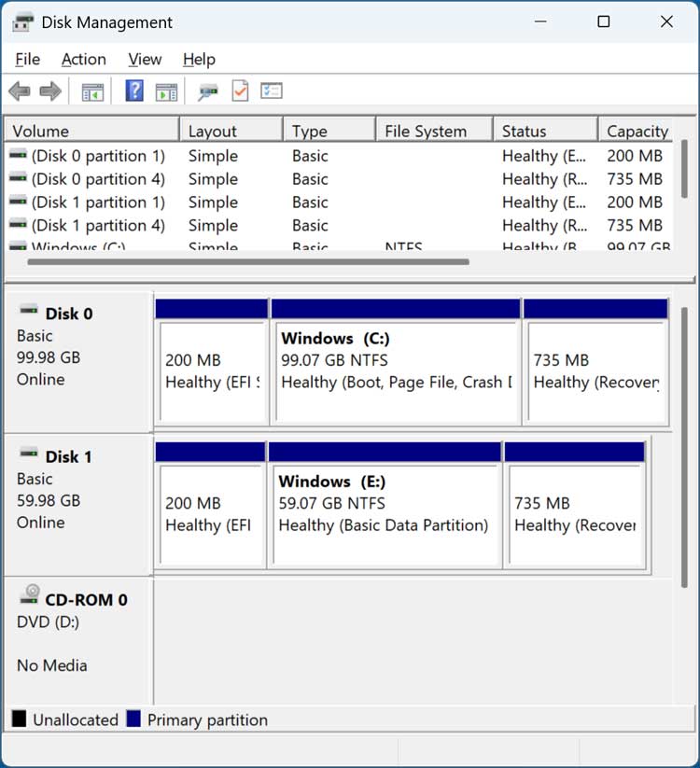Viewport: 700px width, 768px height.
Task: Select the Windows (C:) partition block
Action: coord(396,362)
